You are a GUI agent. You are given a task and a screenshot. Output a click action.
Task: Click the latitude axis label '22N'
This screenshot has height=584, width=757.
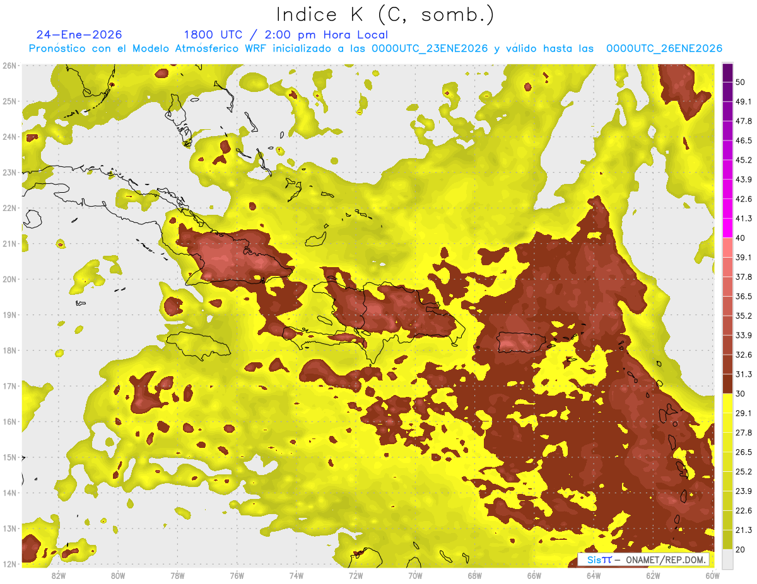[x=9, y=208]
